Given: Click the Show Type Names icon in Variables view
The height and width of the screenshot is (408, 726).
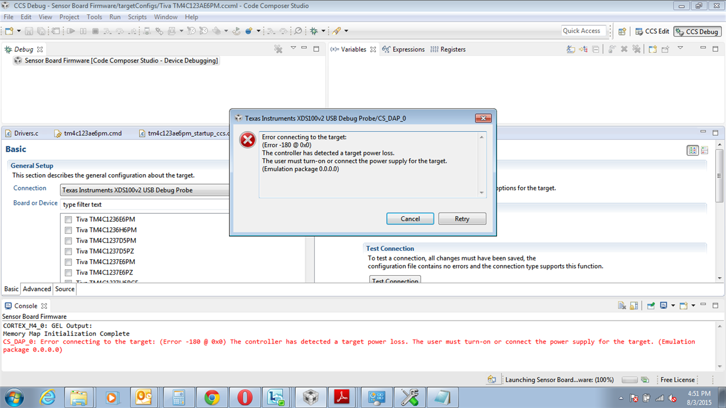Looking at the screenshot, I should pyautogui.click(x=570, y=50).
